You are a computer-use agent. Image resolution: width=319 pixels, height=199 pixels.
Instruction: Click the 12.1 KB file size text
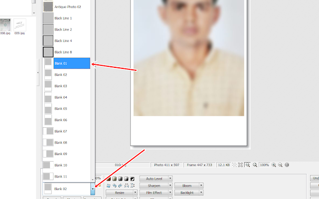tap(224, 165)
